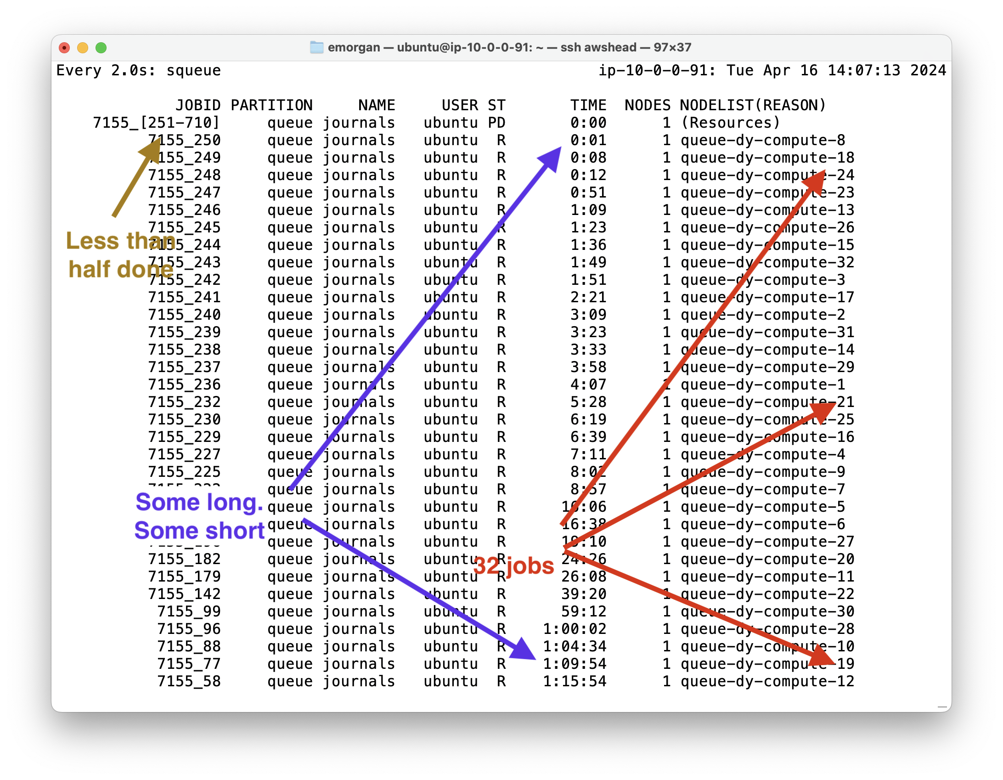
Task: Click the red close window button
Action: point(65,48)
